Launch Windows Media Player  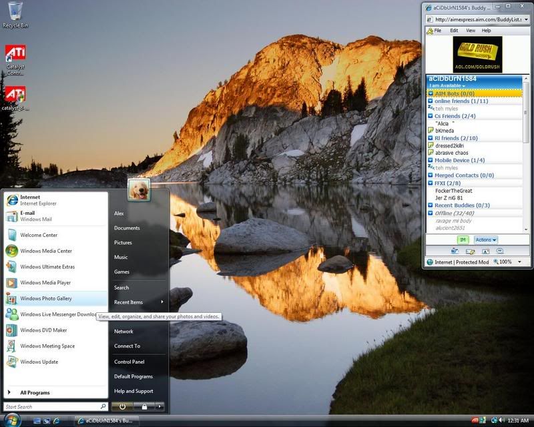coord(56,283)
